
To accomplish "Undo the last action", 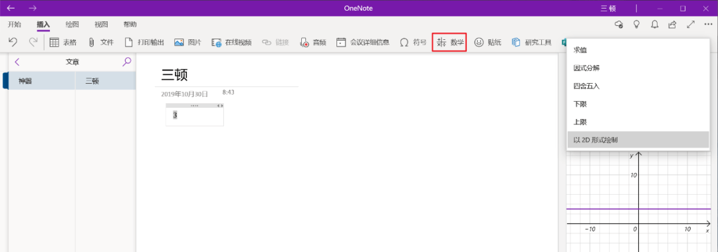I will 13,42.
